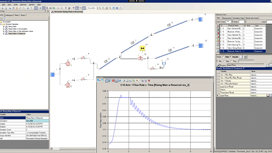The height and width of the screenshot is (153, 272).
Task: Expand Rising Main w Gas Admission valve node
Action: (4, 31)
